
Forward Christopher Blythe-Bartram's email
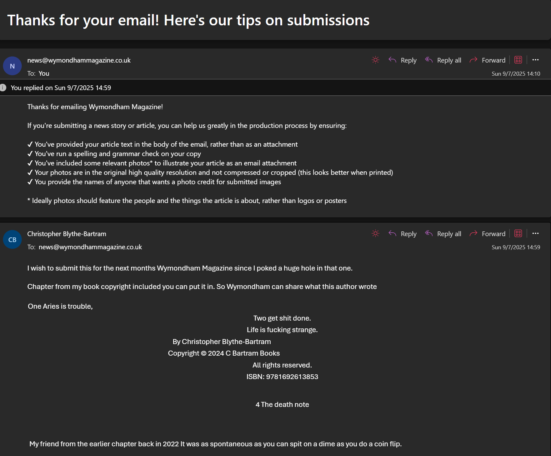click(x=487, y=234)
